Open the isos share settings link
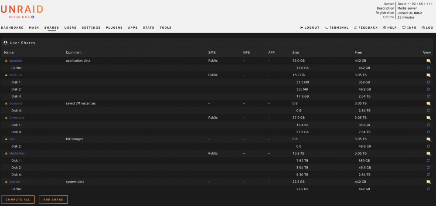436x206 pixels. tap(13, 139)
